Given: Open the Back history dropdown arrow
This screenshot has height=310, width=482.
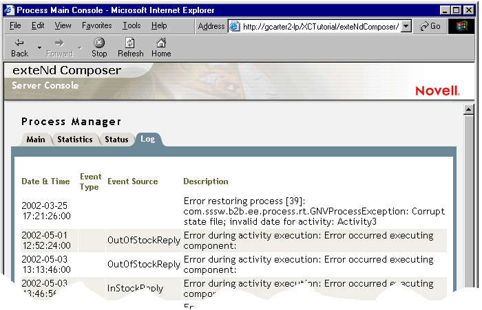Looking at the screenshot, I should pos(39,47).
